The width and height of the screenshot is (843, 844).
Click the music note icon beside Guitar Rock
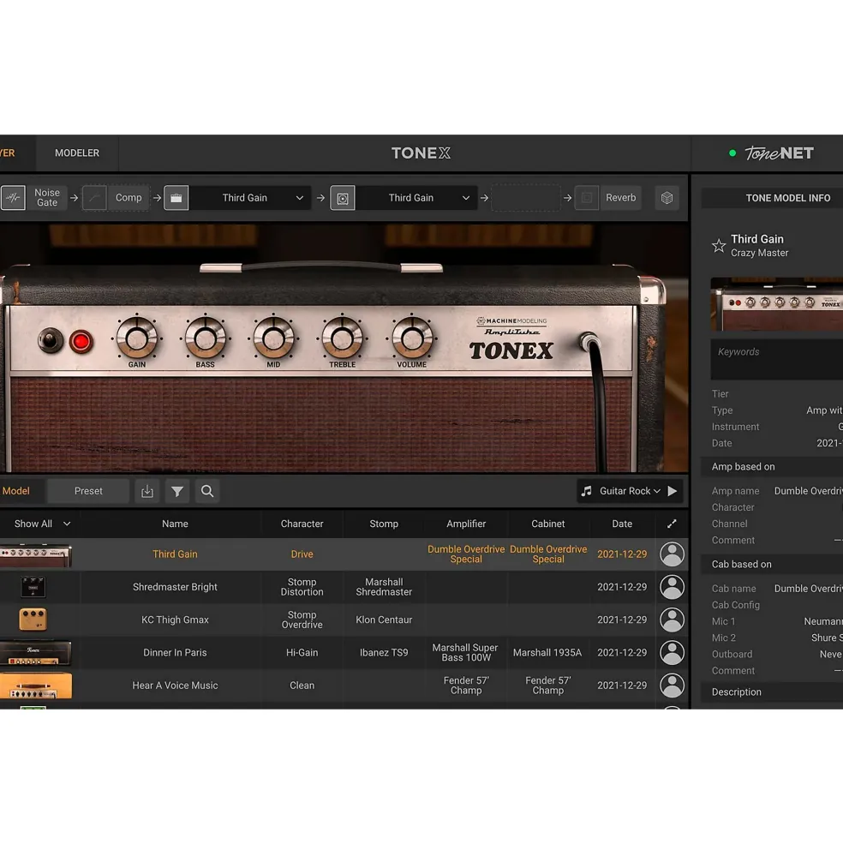coord(587,491)
